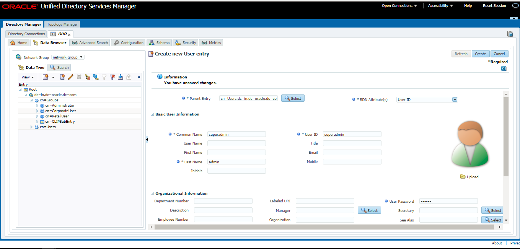This screenshot has width=520, height=249.
Task: Click Reset Session link
Action: (x=494, y=6)
